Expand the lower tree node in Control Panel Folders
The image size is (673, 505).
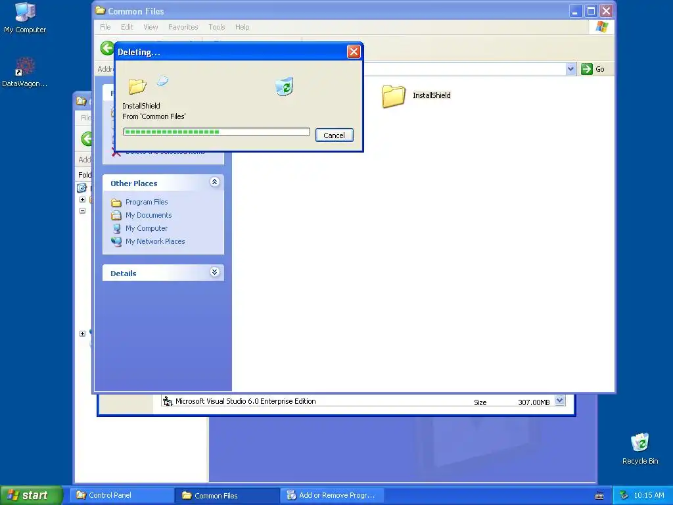82,333
